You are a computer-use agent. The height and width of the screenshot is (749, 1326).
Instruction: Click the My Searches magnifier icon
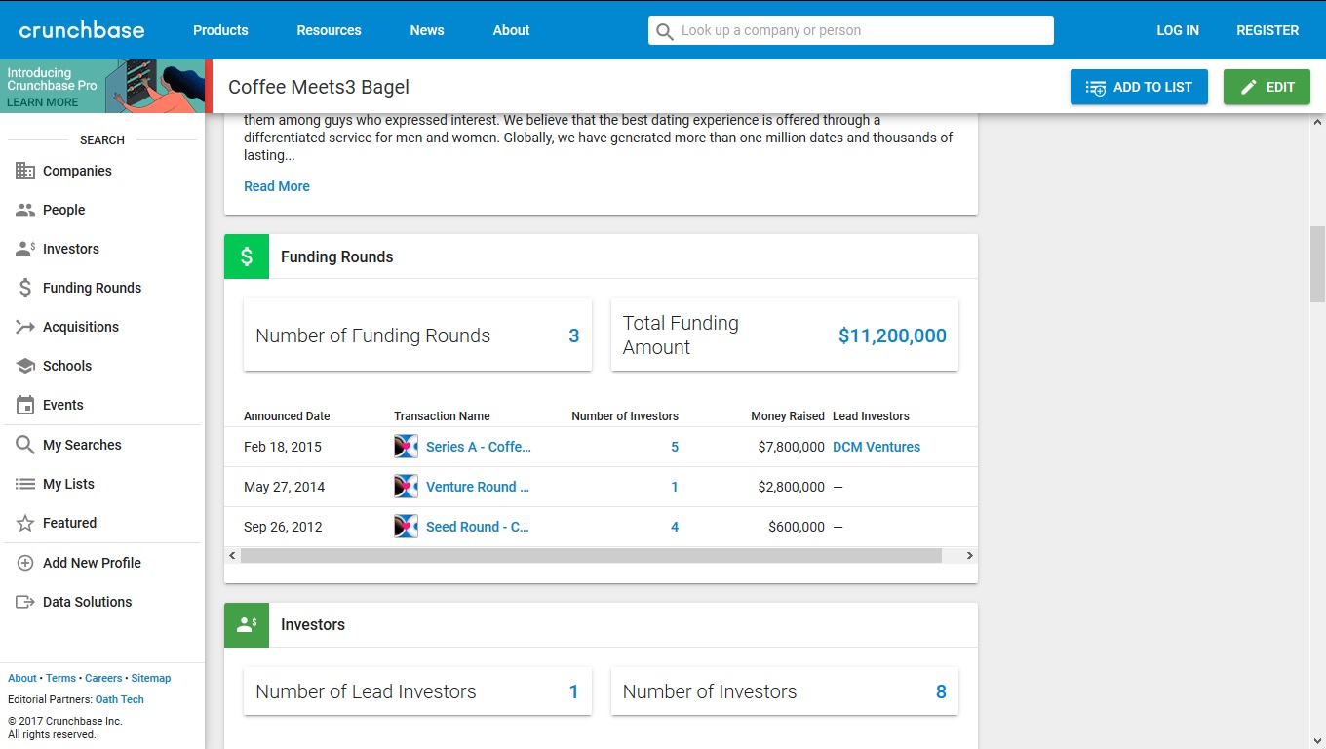click(25, 445)
